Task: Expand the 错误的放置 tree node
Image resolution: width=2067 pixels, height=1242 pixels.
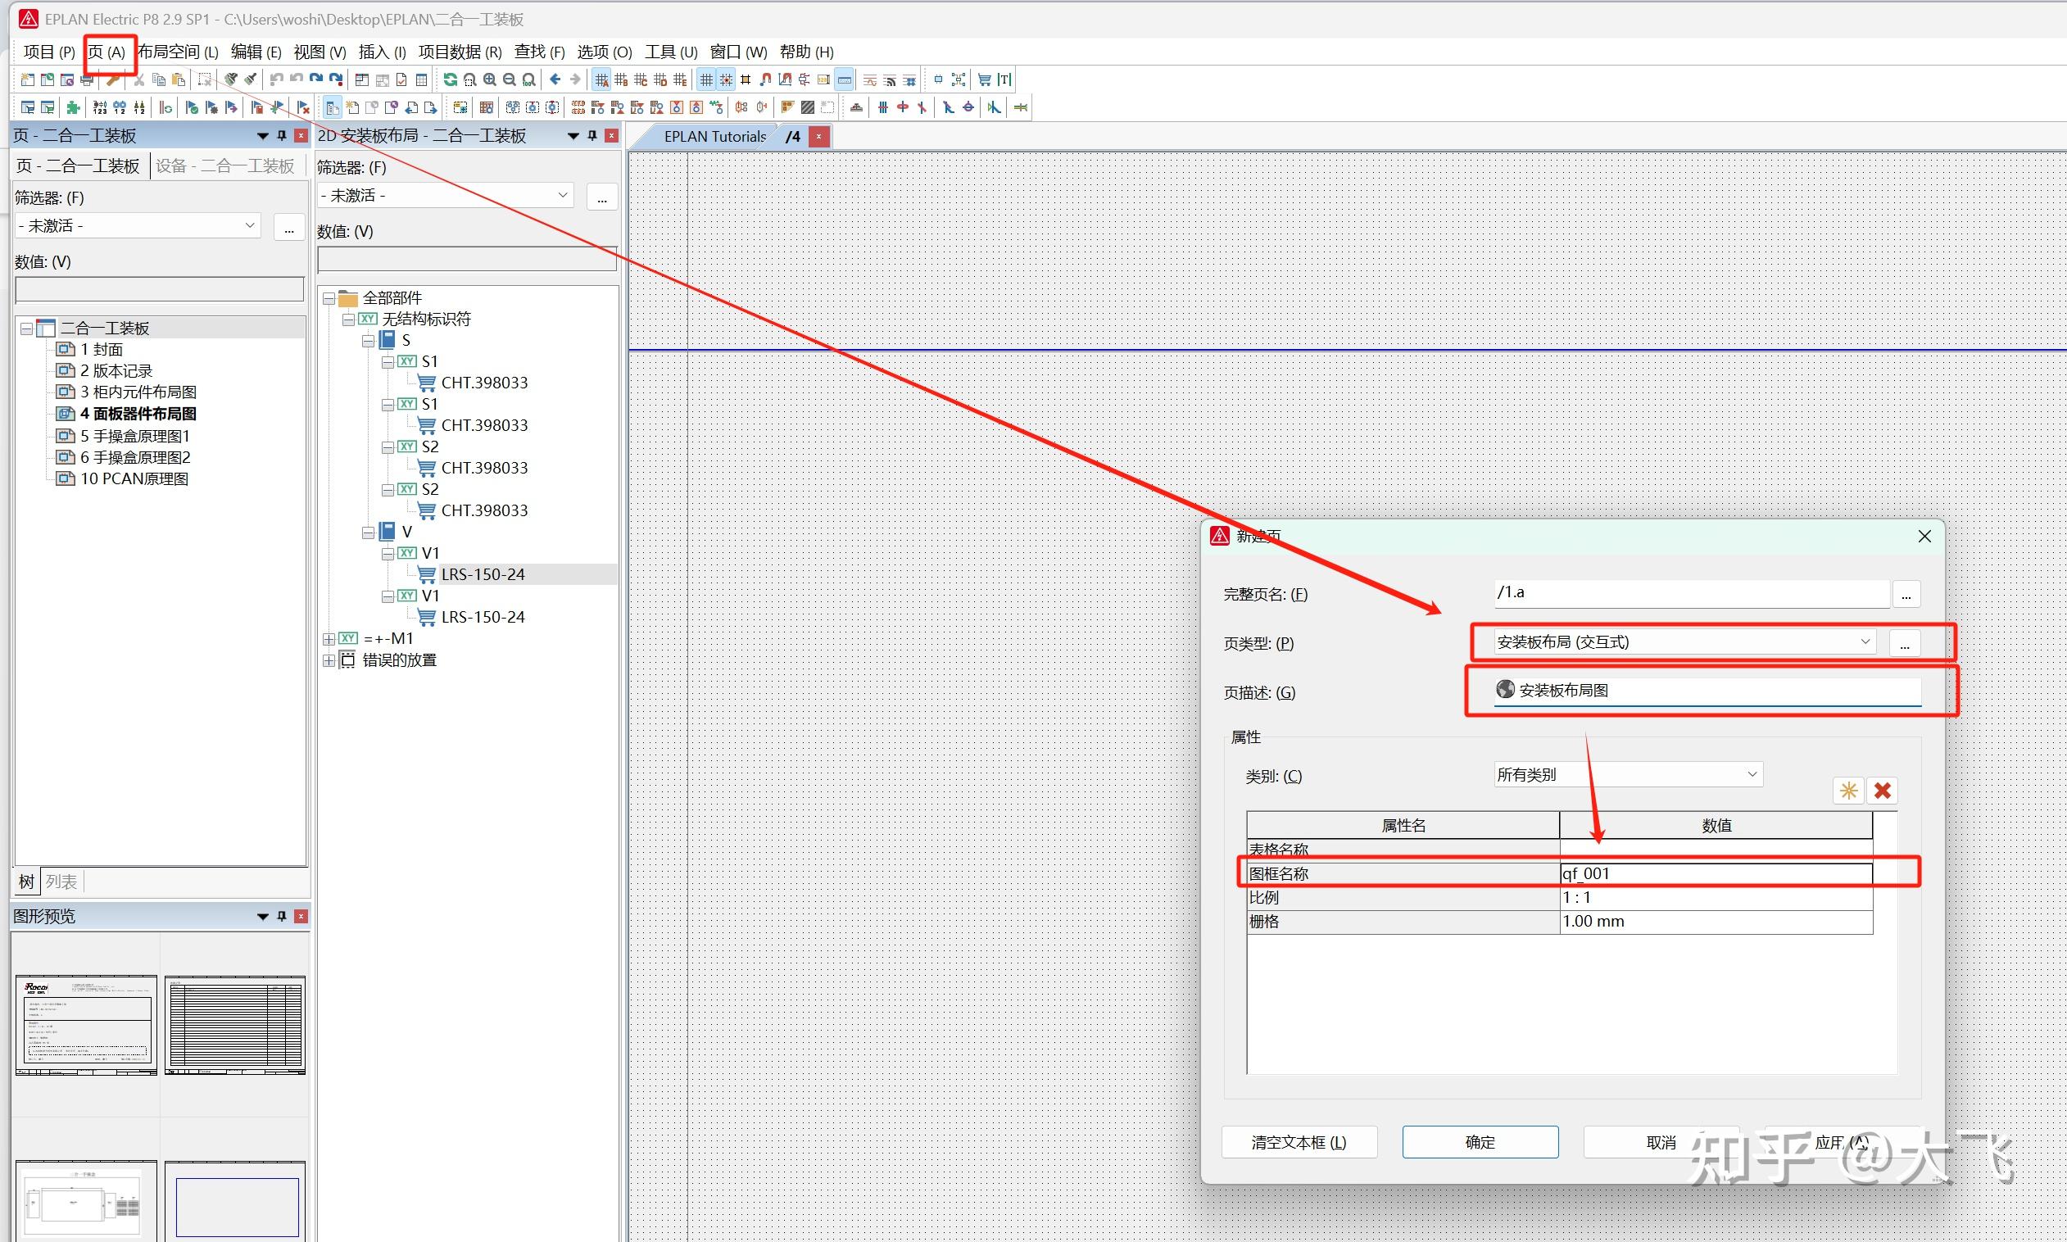Action: tap(329, 660)
